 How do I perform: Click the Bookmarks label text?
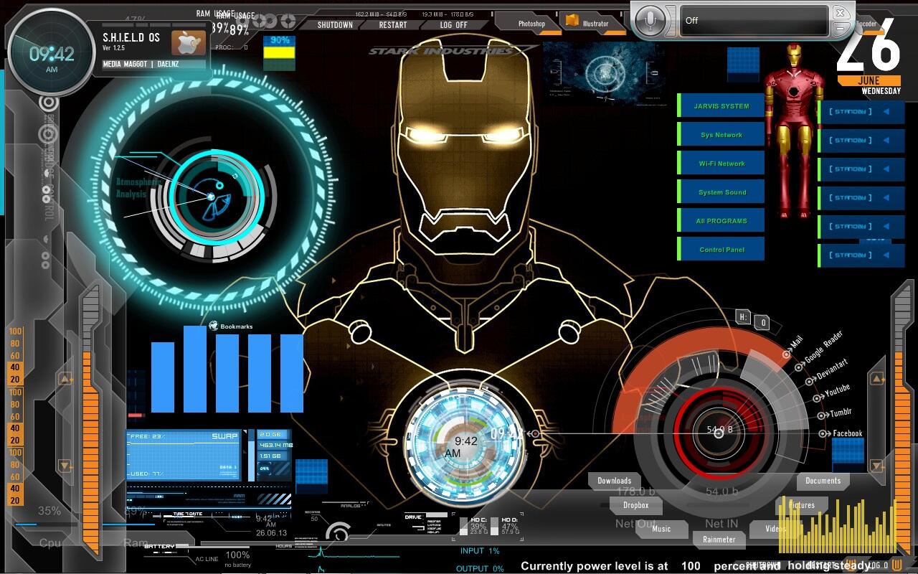tap(236, 326)
